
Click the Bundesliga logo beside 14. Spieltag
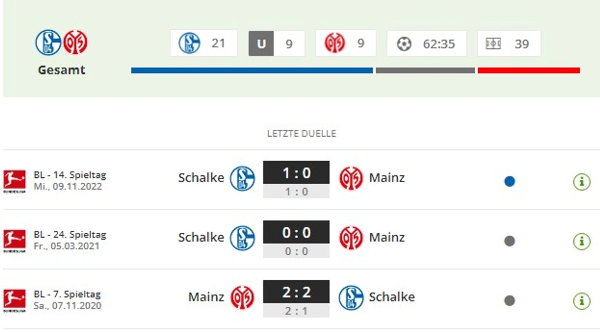14,181
